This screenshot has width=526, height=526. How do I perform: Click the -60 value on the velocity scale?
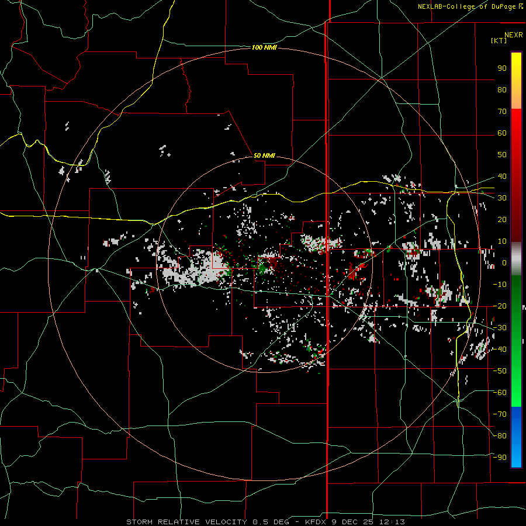[500, 393]
